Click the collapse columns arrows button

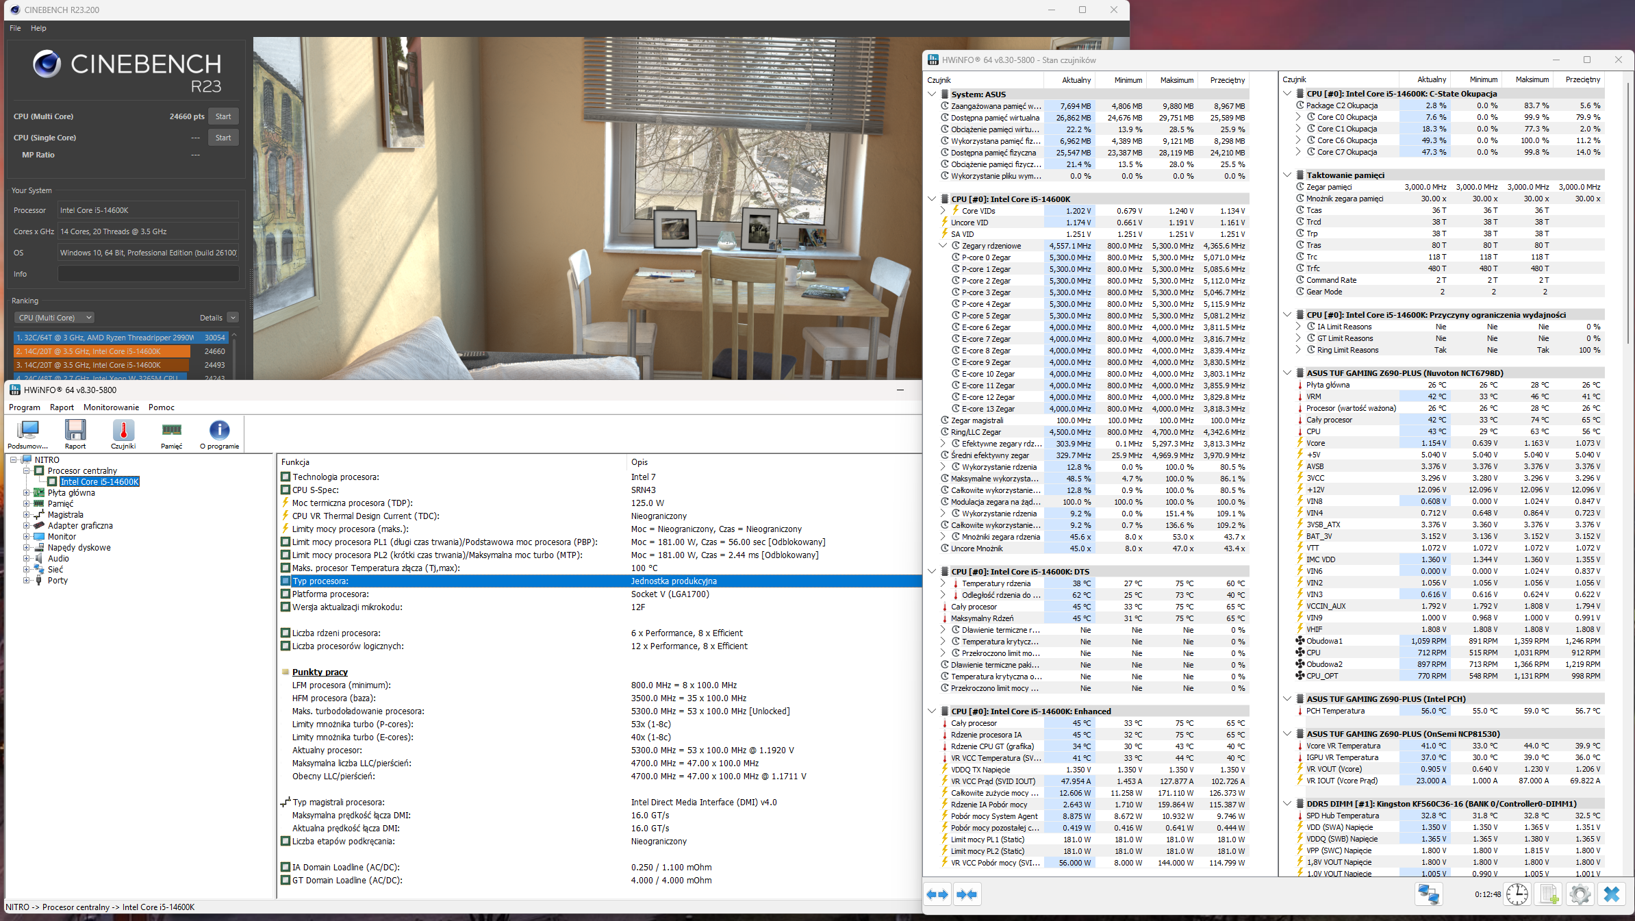click(967, 894)
